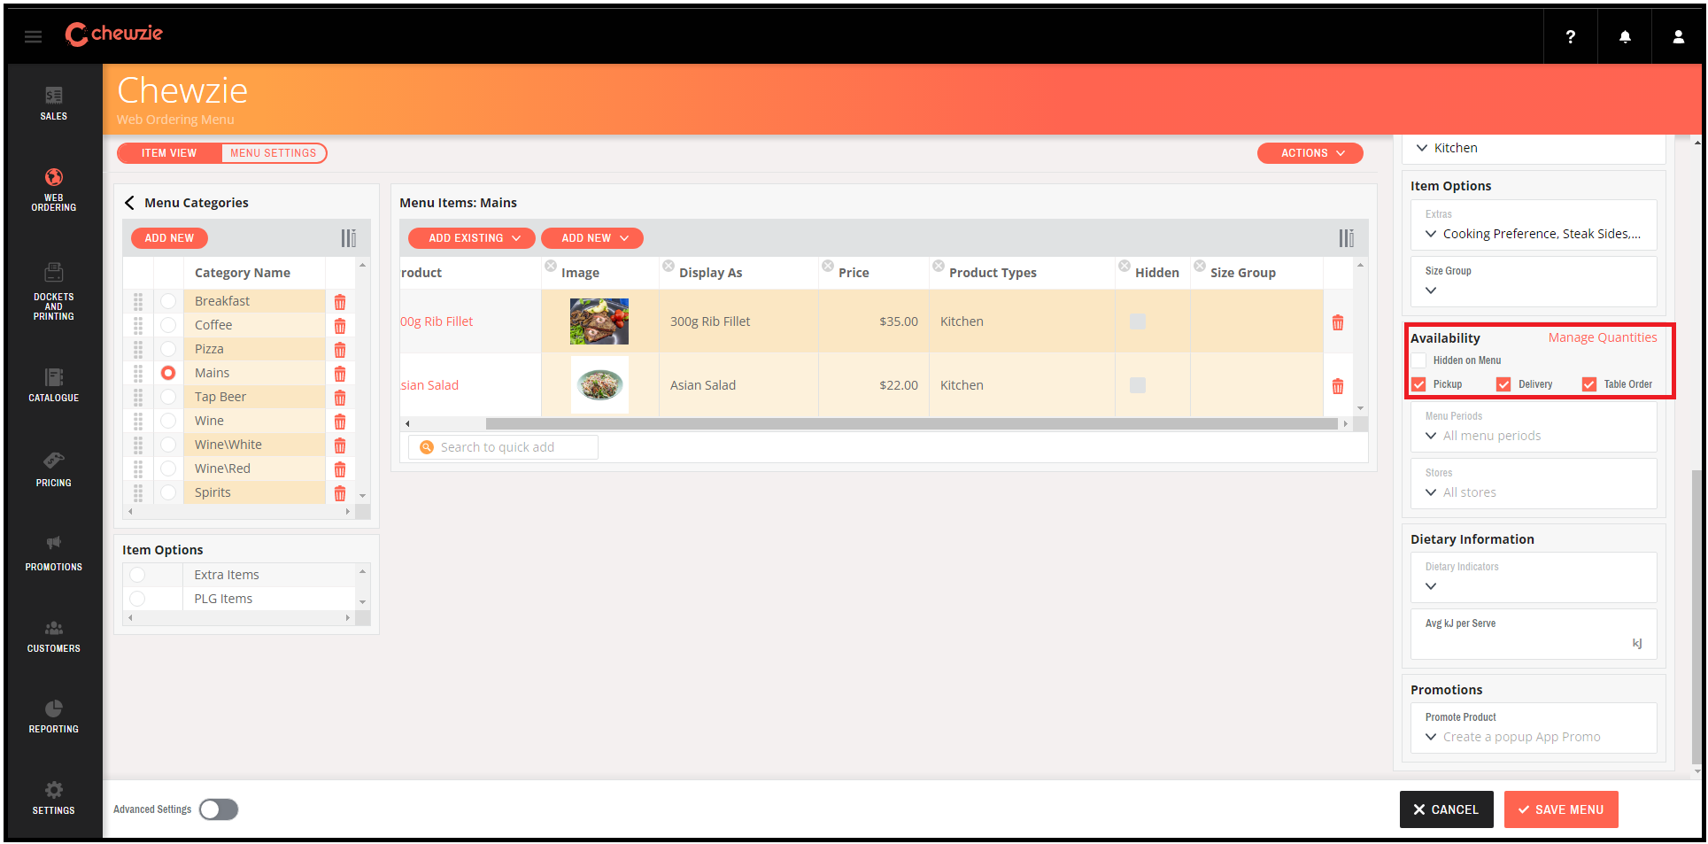
Task: Grab the Breakfast row drag handle
Action: click(x=138, y=301)
